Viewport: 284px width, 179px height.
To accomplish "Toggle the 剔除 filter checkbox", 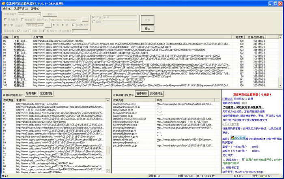I will (x=94, y=22).
